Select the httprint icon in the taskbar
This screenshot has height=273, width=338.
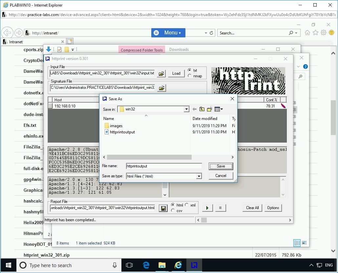tap(194, 265)
